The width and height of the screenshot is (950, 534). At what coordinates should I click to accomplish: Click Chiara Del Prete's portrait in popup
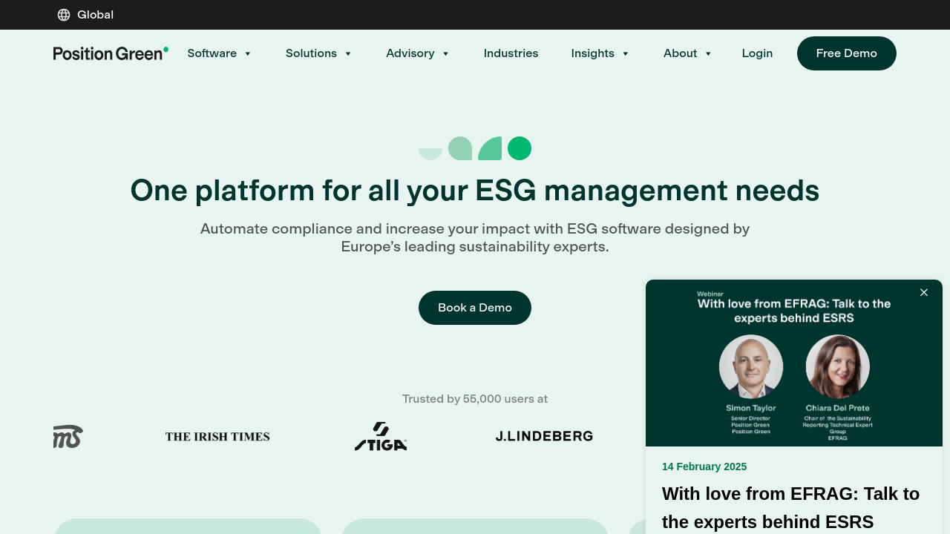[x=838, y=366]
